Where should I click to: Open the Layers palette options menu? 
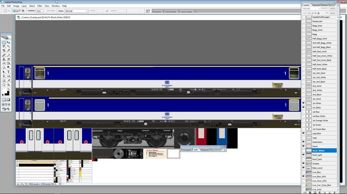click(x=337, y=5)
